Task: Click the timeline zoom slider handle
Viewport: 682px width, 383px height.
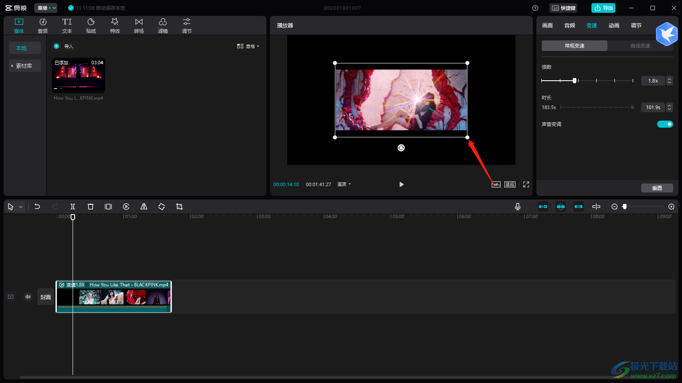Action: [x=624, y=207]
